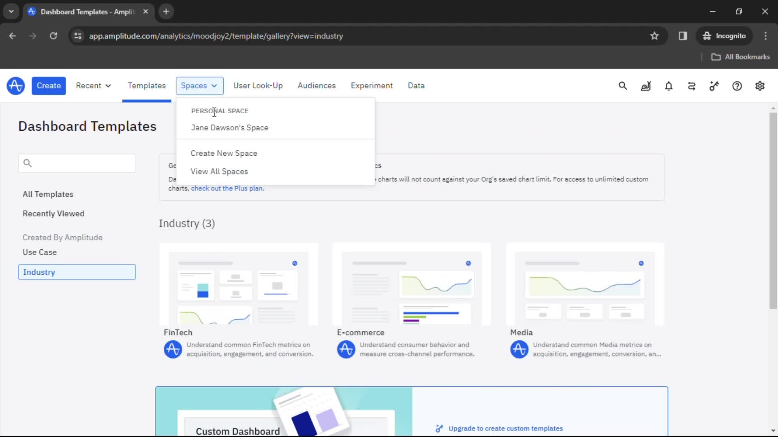
Task: Select the Industry category
Action: coord(77,272)
